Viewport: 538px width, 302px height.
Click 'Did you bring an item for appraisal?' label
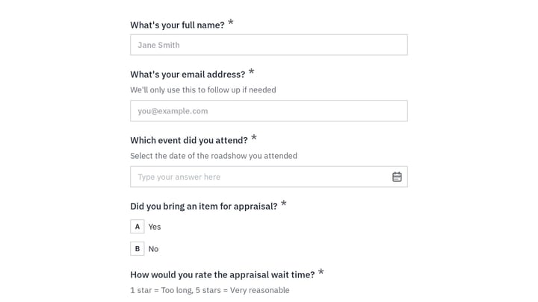pos(204,207)
